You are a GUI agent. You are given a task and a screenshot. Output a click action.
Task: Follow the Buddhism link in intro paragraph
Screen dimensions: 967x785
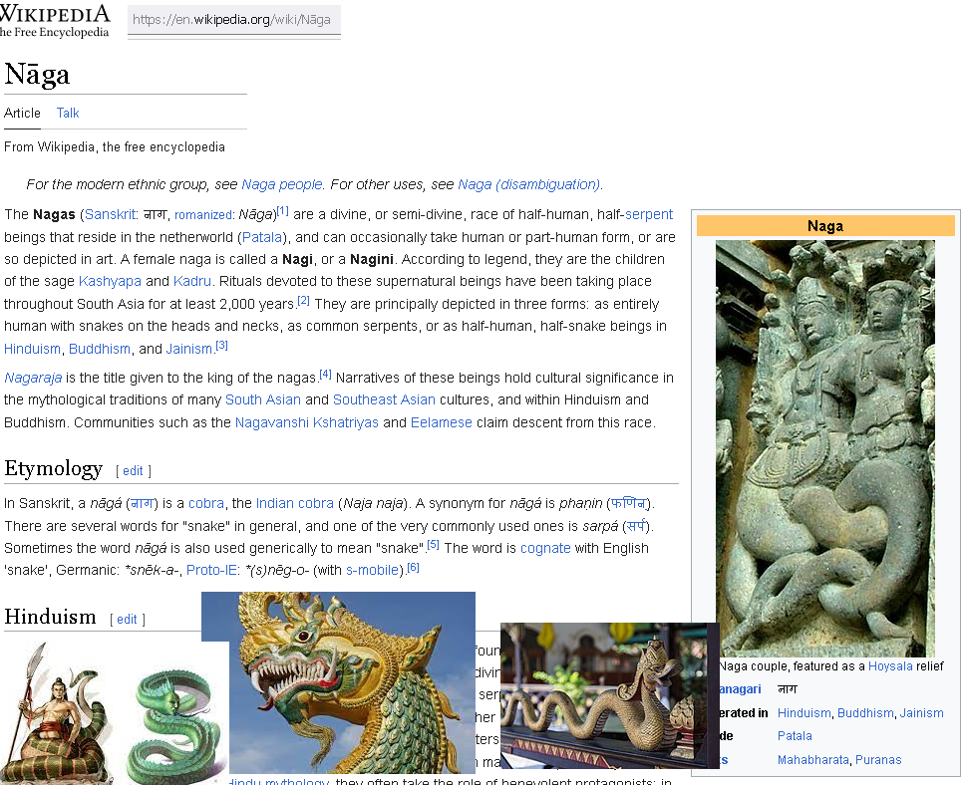(100, 349)
